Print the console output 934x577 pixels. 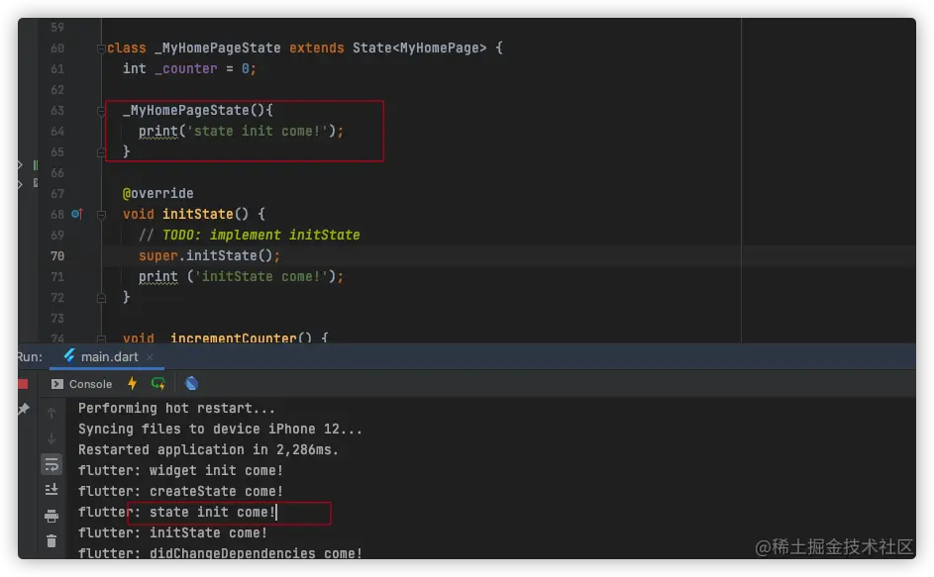(52, 516)
